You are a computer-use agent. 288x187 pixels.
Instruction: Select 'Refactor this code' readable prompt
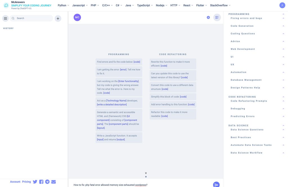point(173,114)
